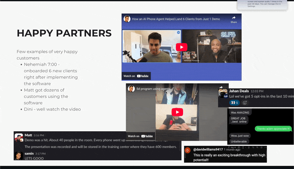Click comment icon in floating image toolbar

239,147
